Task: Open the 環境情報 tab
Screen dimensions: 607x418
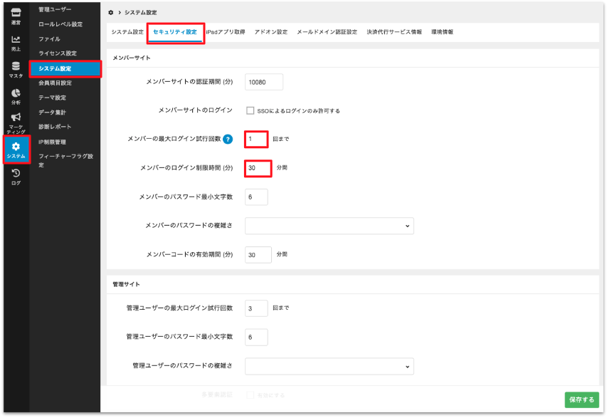Action: pos(442,32)
